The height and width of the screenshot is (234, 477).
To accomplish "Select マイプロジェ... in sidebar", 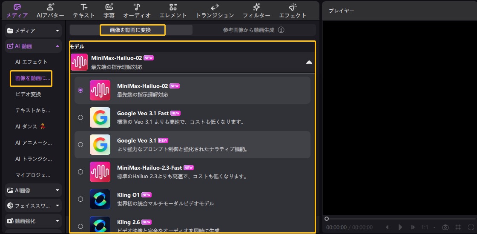I will pyautogui.click(x=33, y=175).
